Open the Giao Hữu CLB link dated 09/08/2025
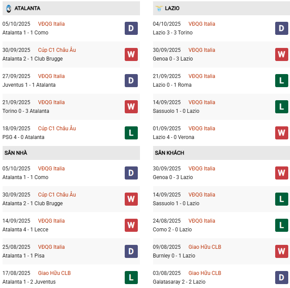The image size is (290, 288). point(205,247)
